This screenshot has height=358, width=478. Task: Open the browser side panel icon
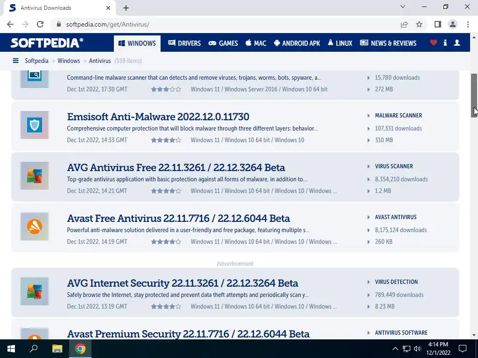click(438, 24)
